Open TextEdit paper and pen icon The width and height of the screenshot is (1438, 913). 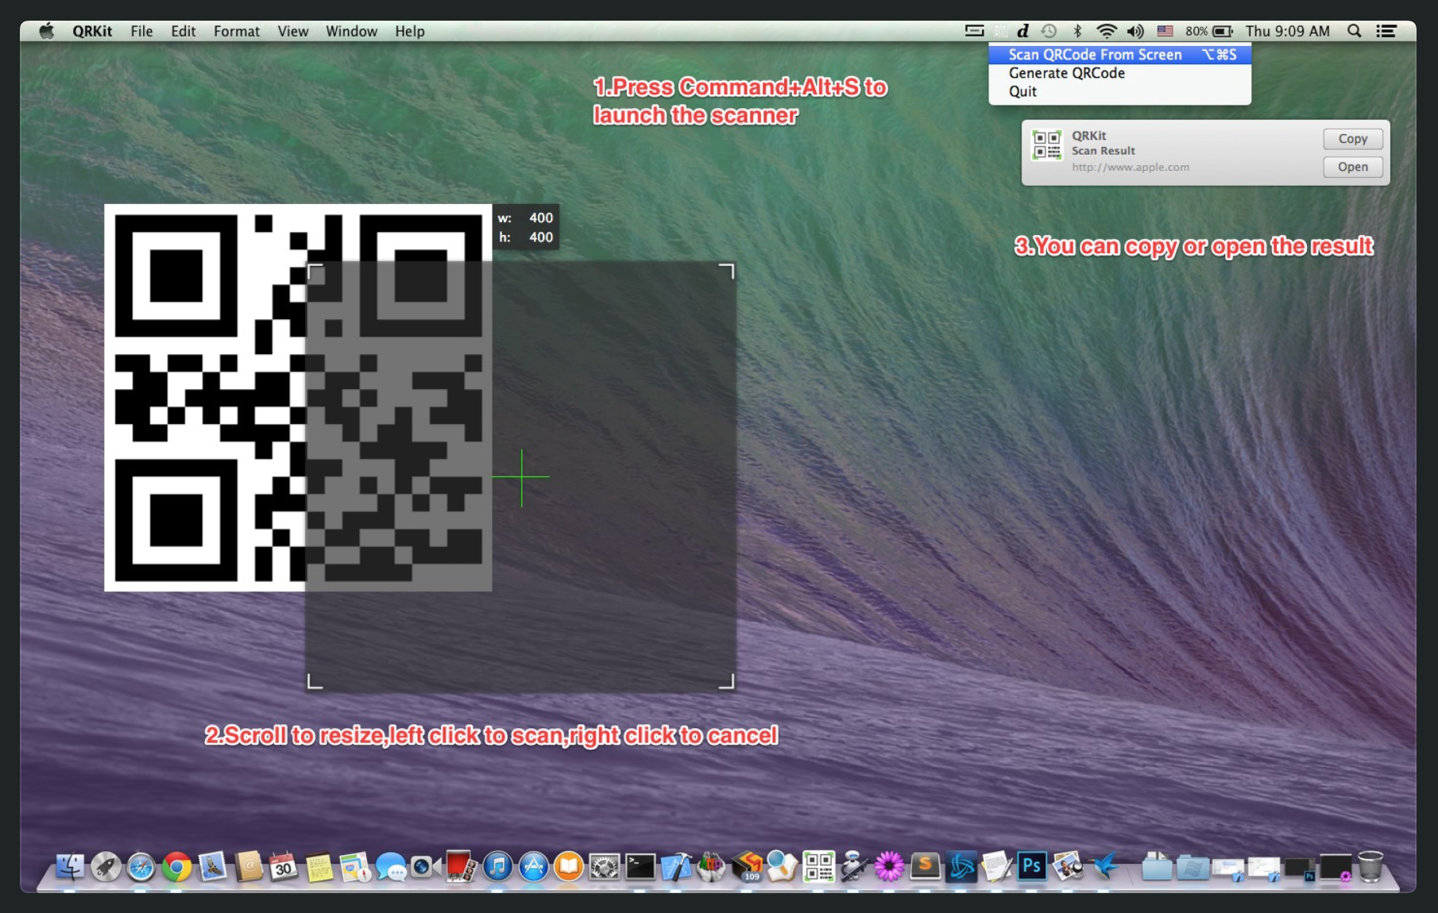tap(996, 866)
